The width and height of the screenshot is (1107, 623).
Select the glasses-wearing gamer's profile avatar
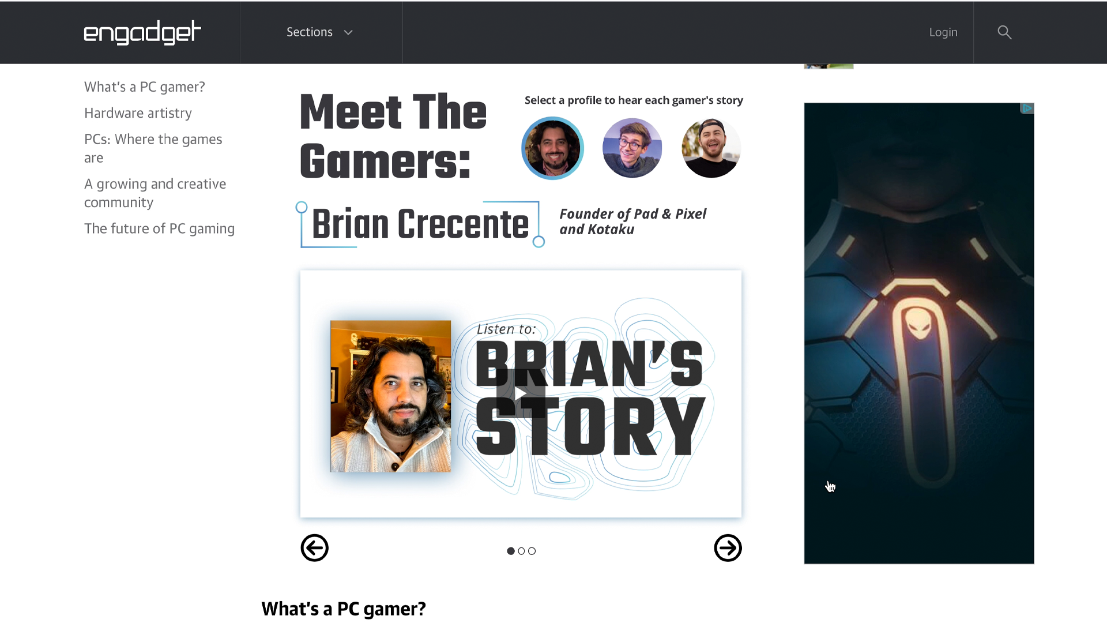(632, 148)
